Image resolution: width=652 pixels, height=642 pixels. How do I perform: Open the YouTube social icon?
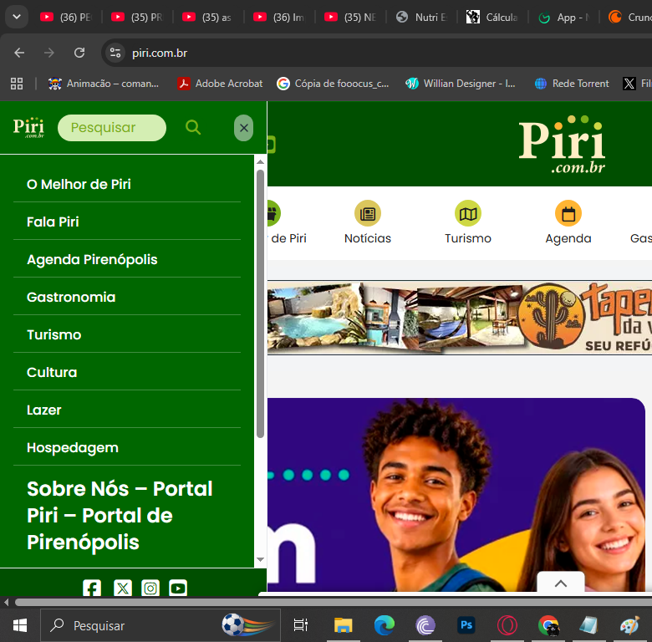pos(178,588)
